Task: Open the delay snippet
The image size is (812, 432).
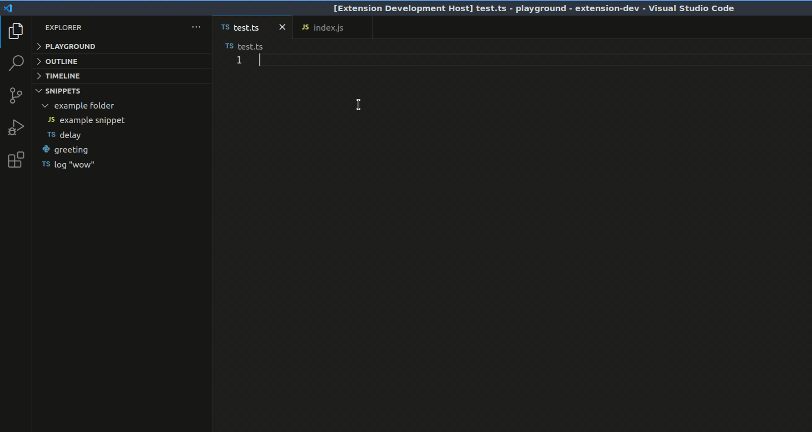Action: click(x=70, y=135)
